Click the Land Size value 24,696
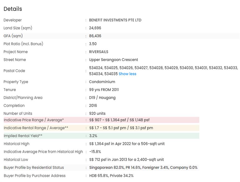This screenshot has width=240, height=182. [x=95, y=28]
